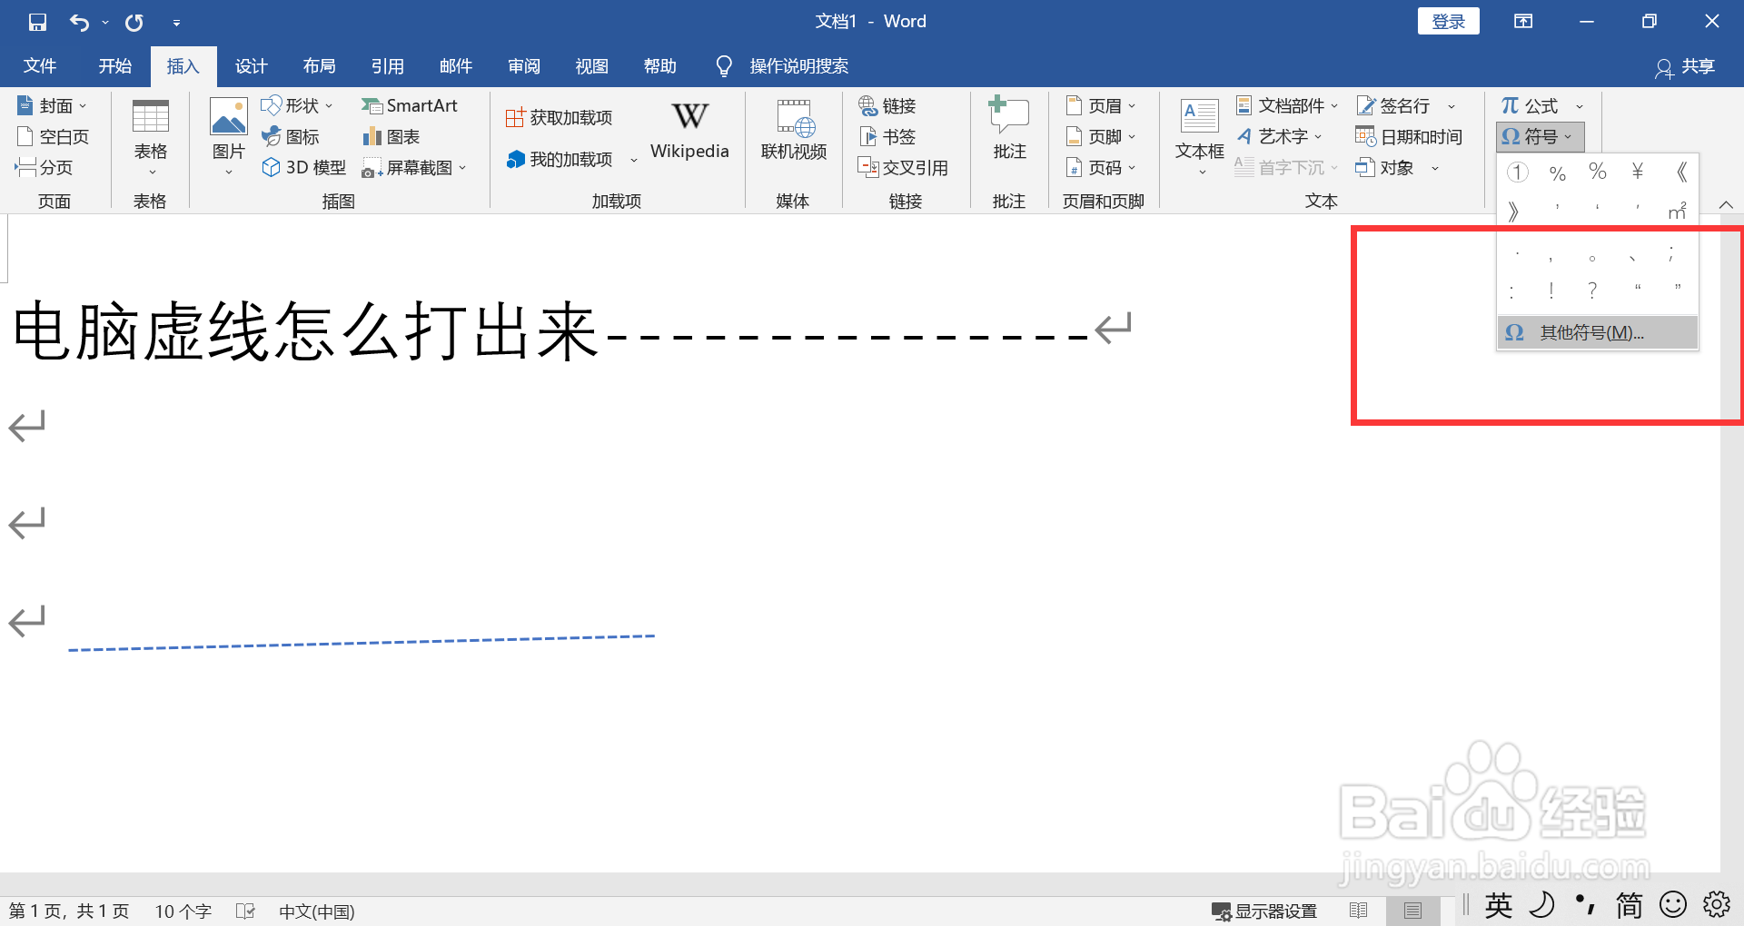
Task: Toggle simplified Chinese 简 in the taskbar
Action: coord(1629,905)
